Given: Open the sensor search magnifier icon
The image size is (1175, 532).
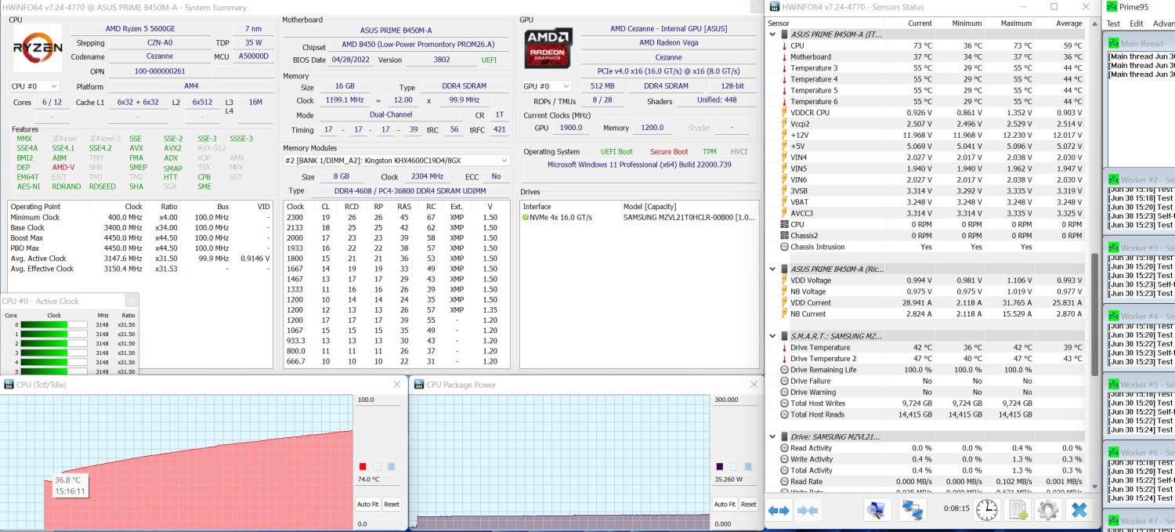Looking at the screenshot, I should (x=877, y=511).
